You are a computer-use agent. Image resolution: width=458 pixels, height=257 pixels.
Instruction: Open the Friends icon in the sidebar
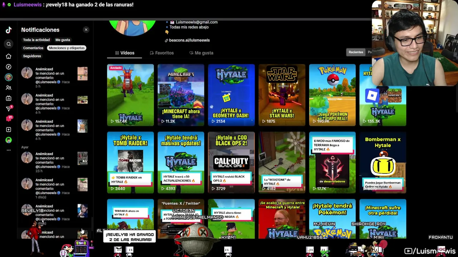pos(9,87)
